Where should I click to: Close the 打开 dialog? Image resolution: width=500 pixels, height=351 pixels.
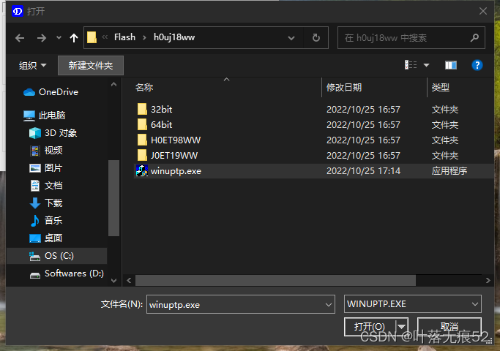pyautogui.click(x=483, y=12)
